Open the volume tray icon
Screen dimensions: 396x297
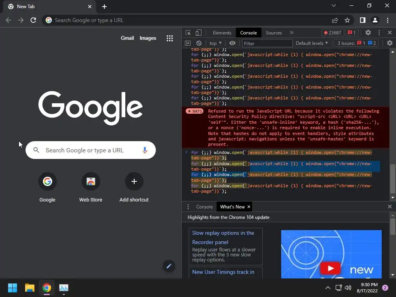pyautogui.click(x=348, y=288)
